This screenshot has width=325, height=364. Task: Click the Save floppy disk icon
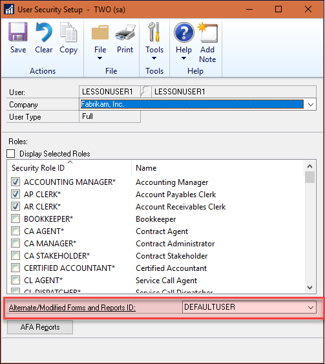point(18,32)
